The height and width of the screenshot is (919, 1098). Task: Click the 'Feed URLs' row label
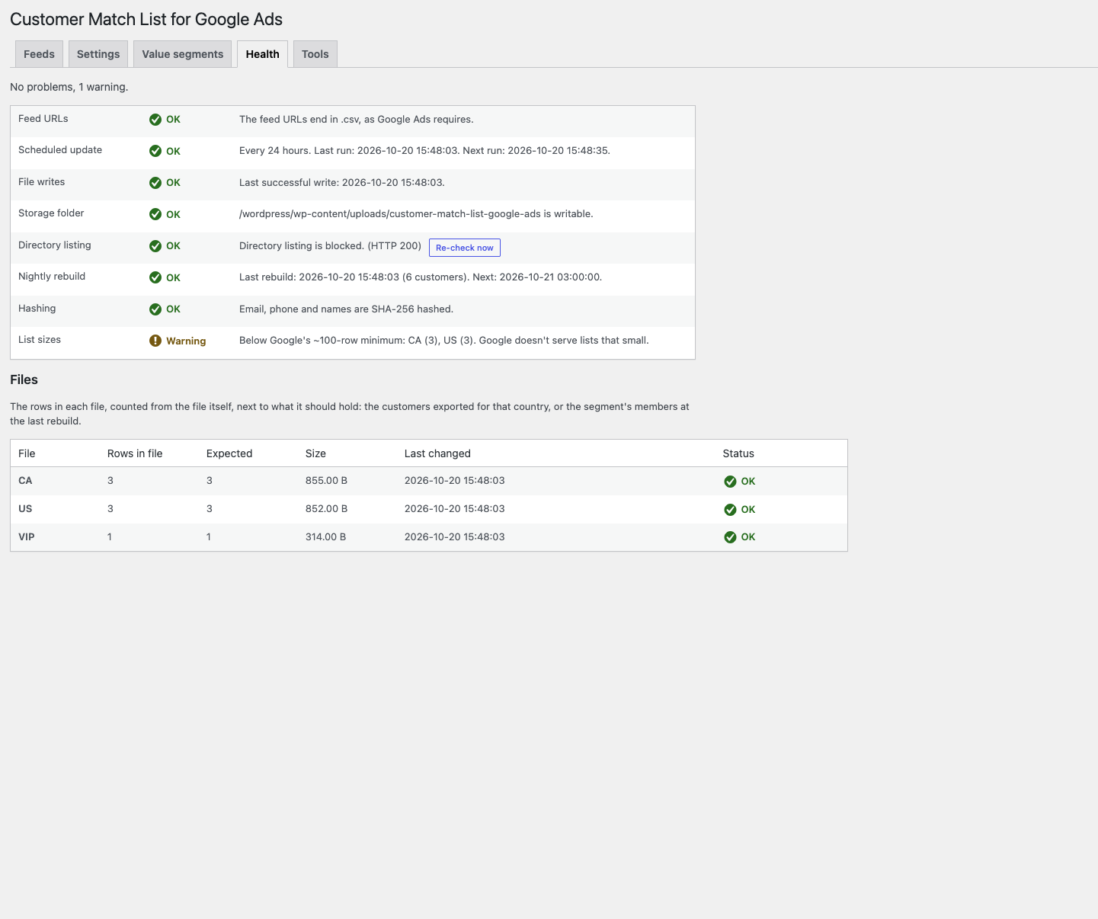coord(43,119)
